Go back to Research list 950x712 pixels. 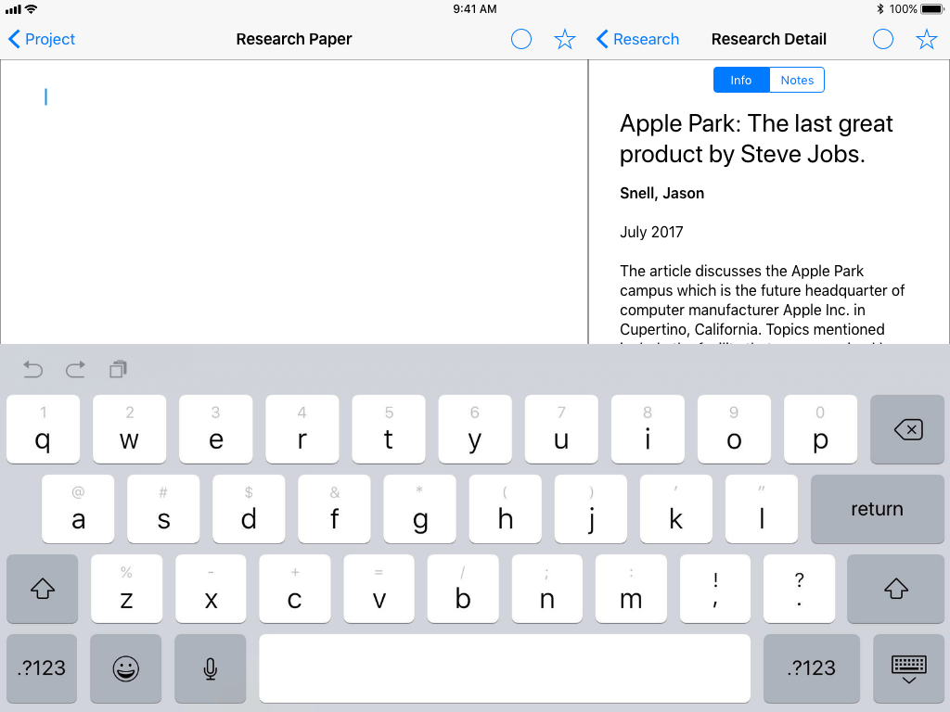pos(637,39)
